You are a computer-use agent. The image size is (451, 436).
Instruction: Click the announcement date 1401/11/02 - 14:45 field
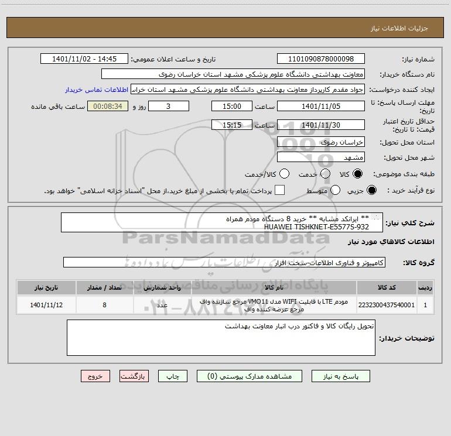pyautogui.click(x=84, y=59)
